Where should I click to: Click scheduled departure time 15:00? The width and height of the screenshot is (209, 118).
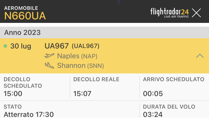pyautogui.click(x=13, y=94)
